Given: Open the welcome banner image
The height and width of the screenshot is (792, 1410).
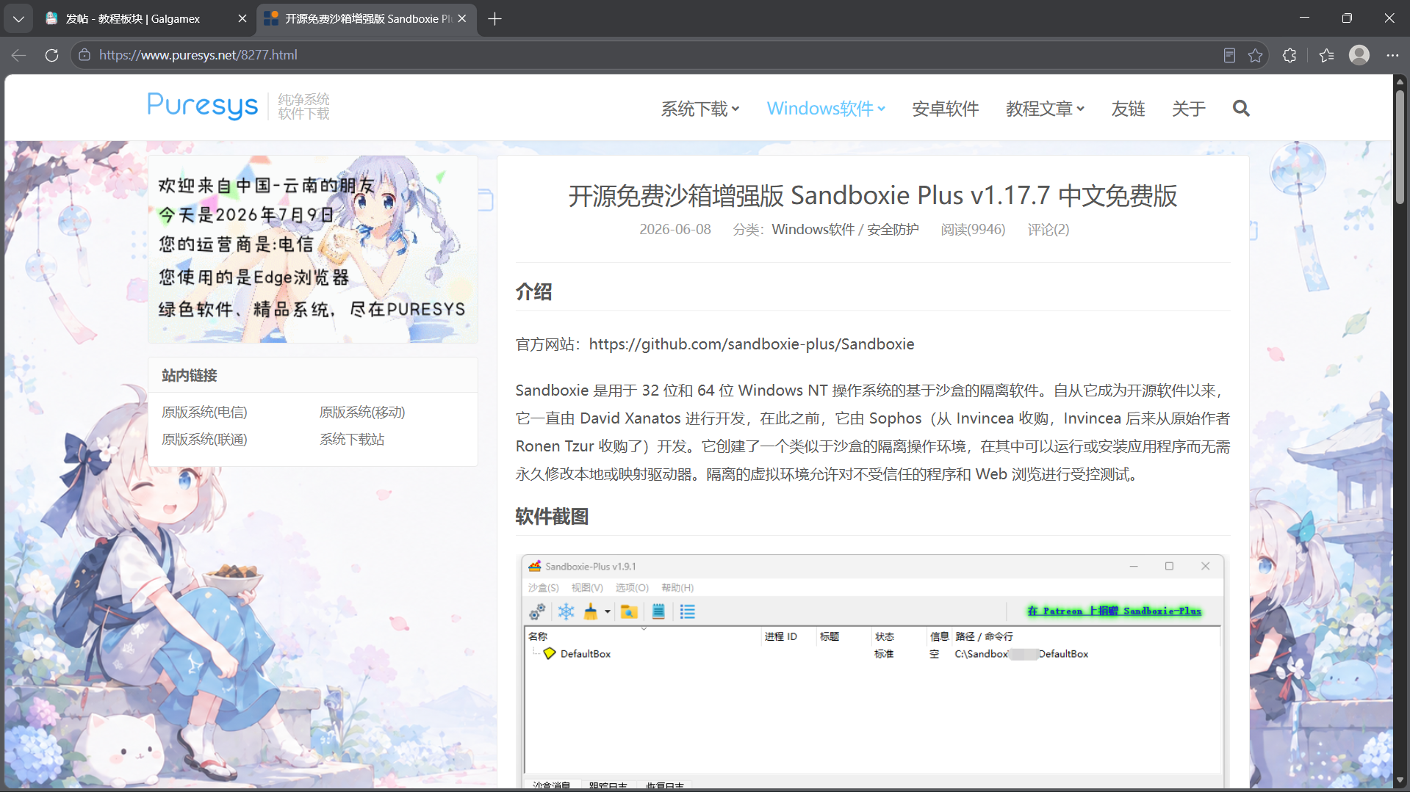Looking at the screenshot, I should tap(313, 249).
